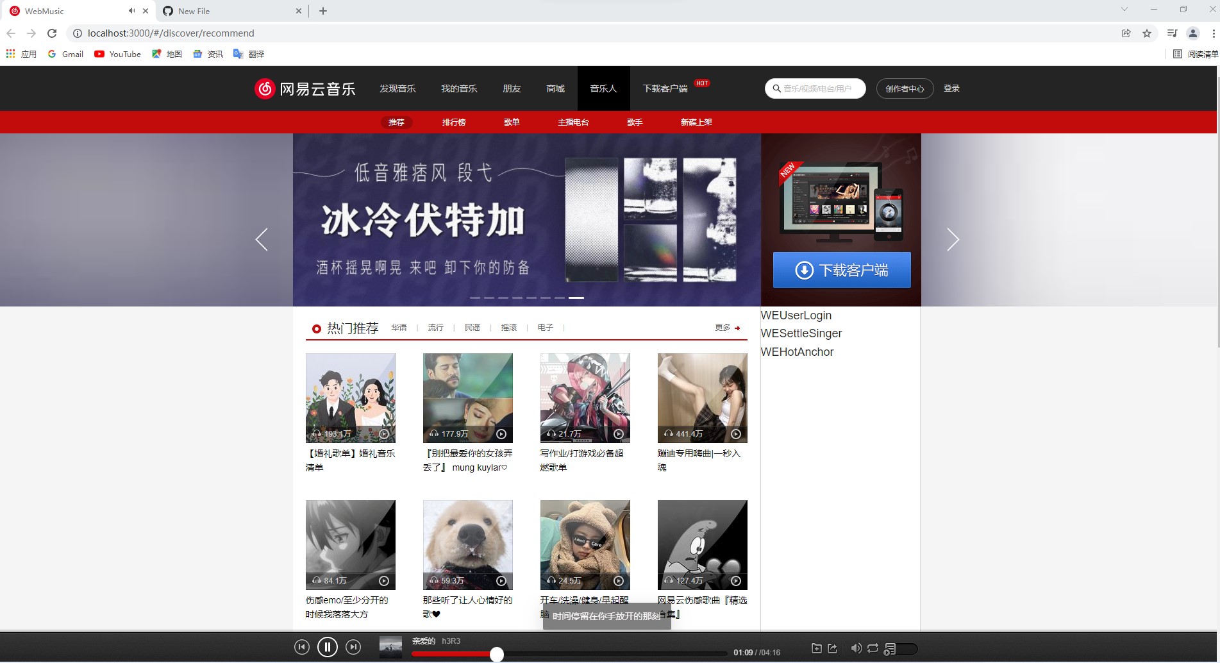1220x663 pixels.
Task: Select the 流行 genre filter
Action: tap(435, 328)
